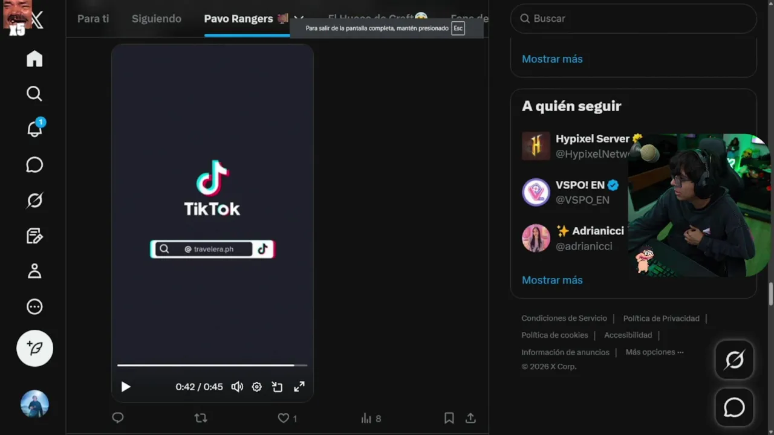This screenshot has height=435, width=774.
Task: Select Pavo Rangers tab
Action: (246, 19)
